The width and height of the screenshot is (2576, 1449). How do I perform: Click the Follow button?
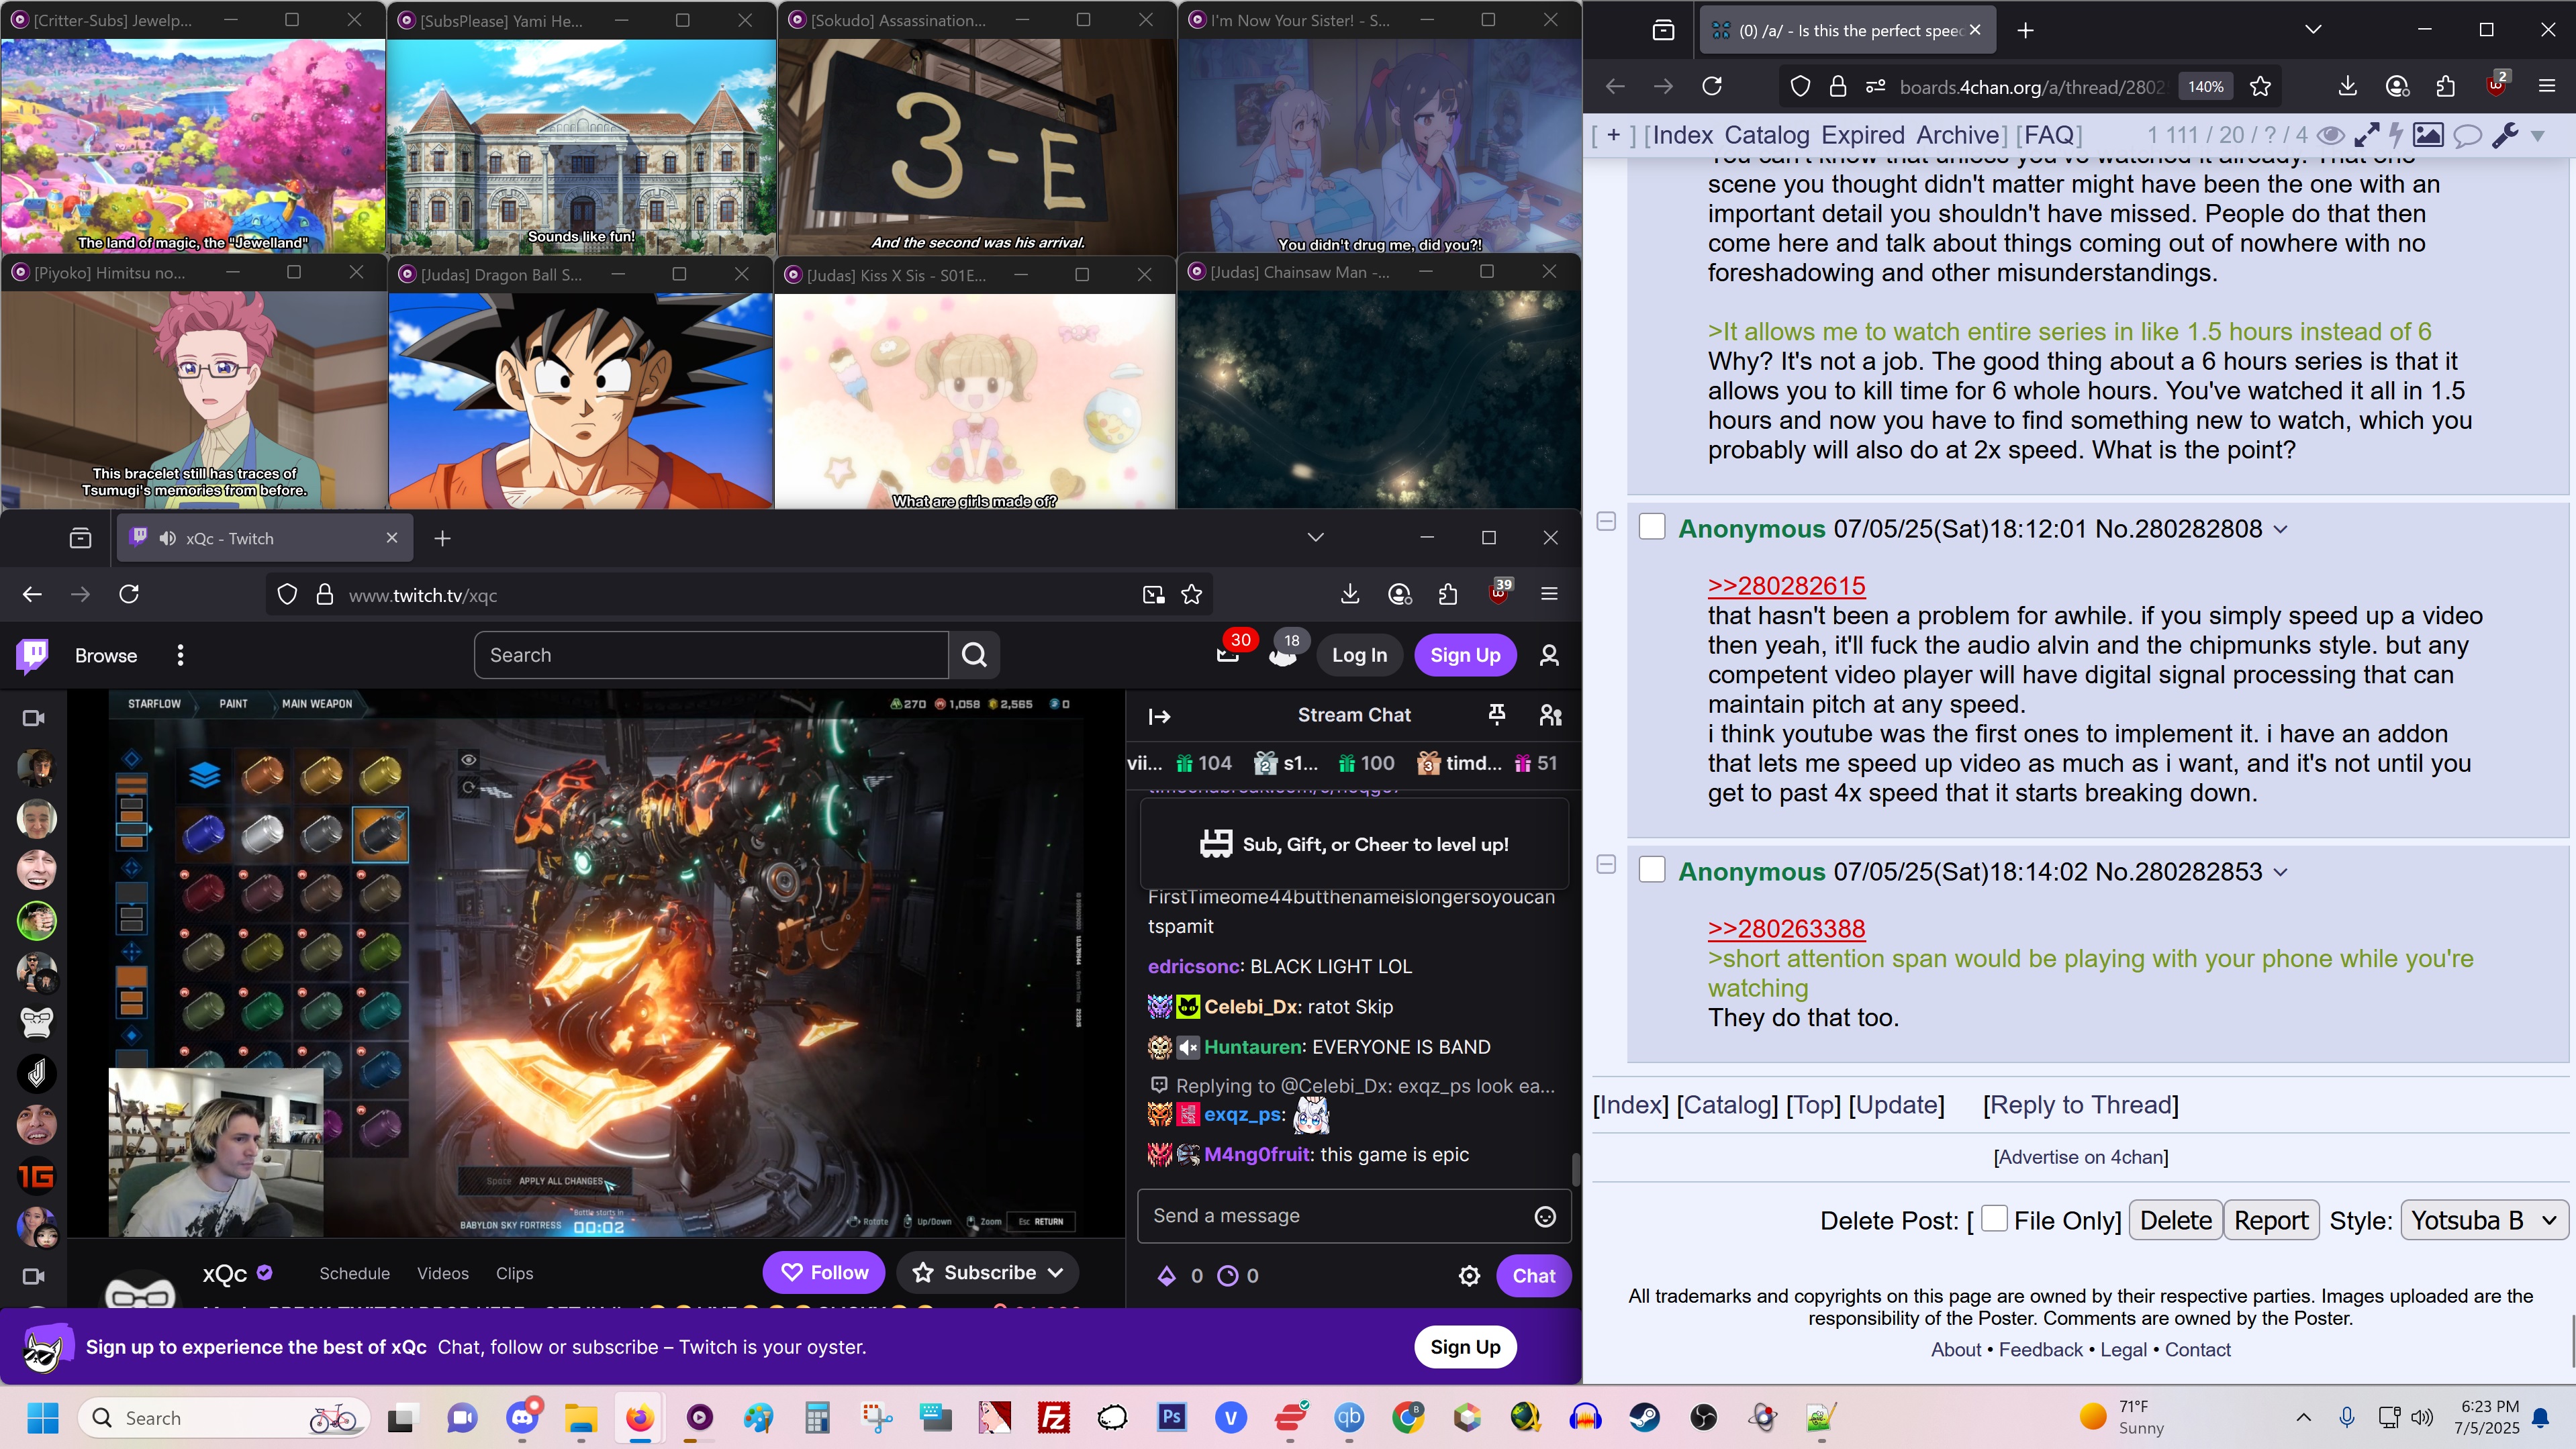point(824,1273)
